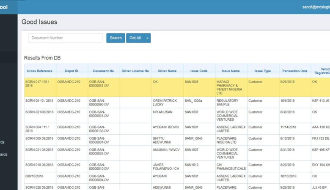
Task: Sort by Driver Name column header
Action: click(x=167, y=71)
